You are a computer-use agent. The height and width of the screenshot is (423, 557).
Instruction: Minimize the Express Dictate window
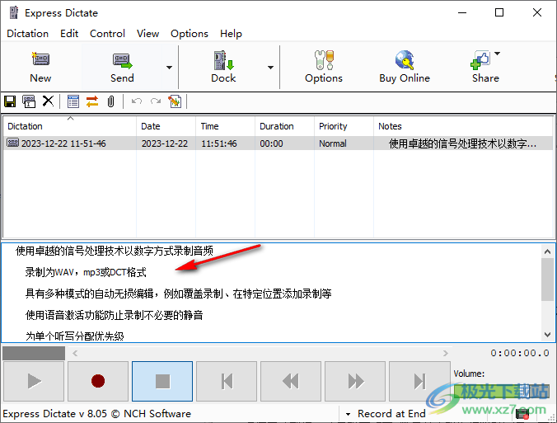point(462,13)
